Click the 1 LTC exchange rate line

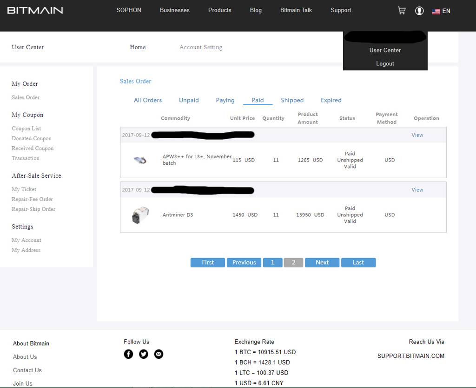point(261,373)
